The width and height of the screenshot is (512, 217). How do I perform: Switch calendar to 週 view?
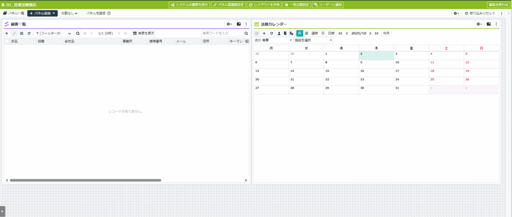[x=306, y=33]
